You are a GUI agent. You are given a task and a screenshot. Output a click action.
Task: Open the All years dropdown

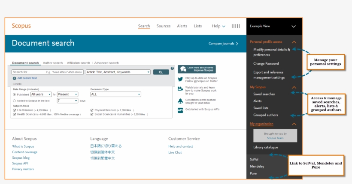click(x=41, y=95)
